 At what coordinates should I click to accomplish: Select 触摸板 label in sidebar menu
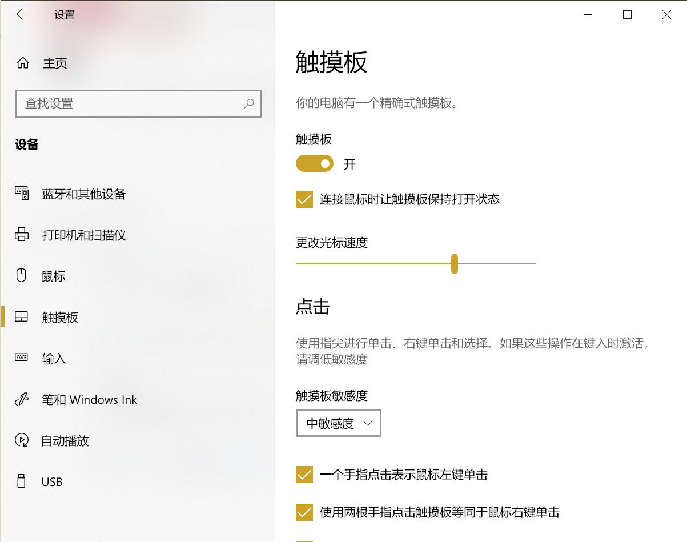click(60, 318)
